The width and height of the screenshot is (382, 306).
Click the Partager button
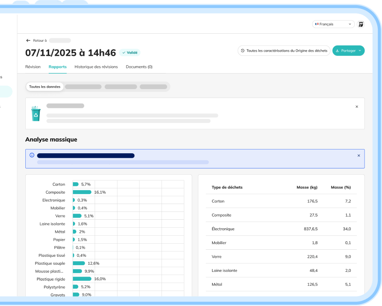pyautogui.click(x=348, y=51)
